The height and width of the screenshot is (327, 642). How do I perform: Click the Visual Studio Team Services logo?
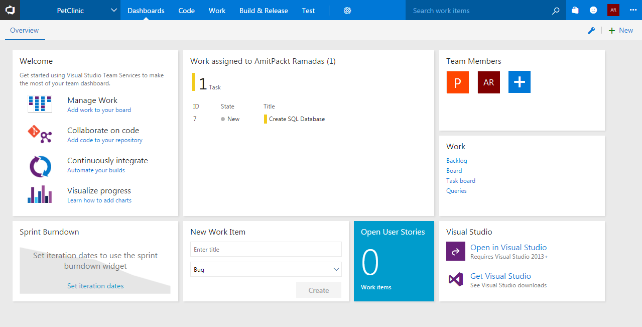pos(10,10)
